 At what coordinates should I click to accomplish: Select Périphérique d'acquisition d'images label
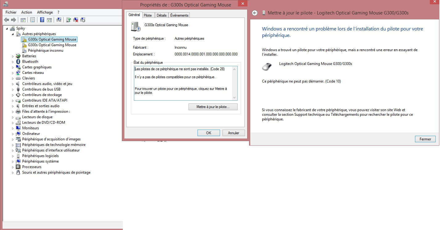click(x=51, y=139)
